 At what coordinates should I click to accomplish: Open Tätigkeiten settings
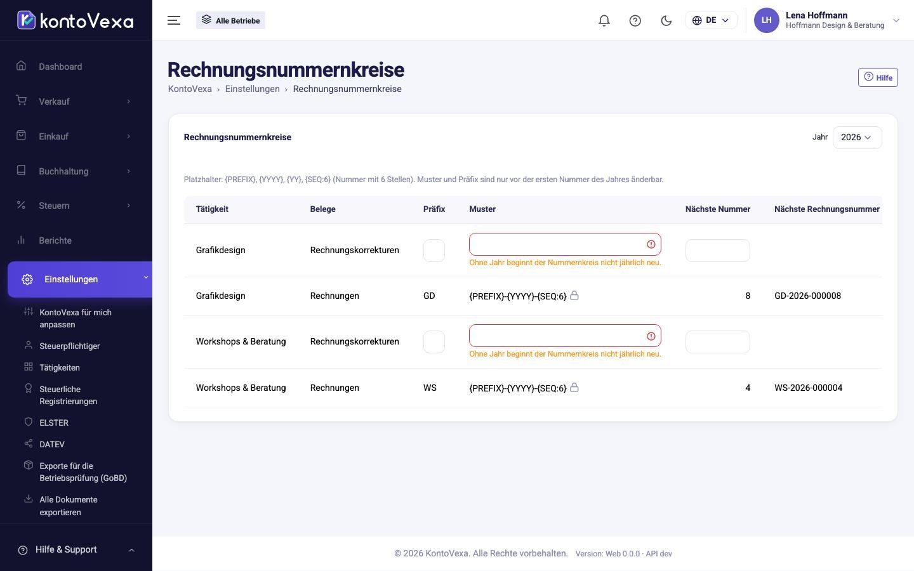point(59,367)
